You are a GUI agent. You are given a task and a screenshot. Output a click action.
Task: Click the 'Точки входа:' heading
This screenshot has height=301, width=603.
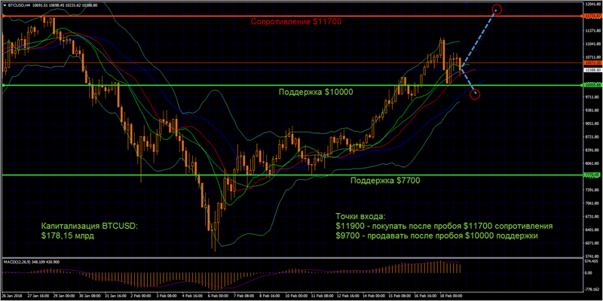click(x=360, y=216)
